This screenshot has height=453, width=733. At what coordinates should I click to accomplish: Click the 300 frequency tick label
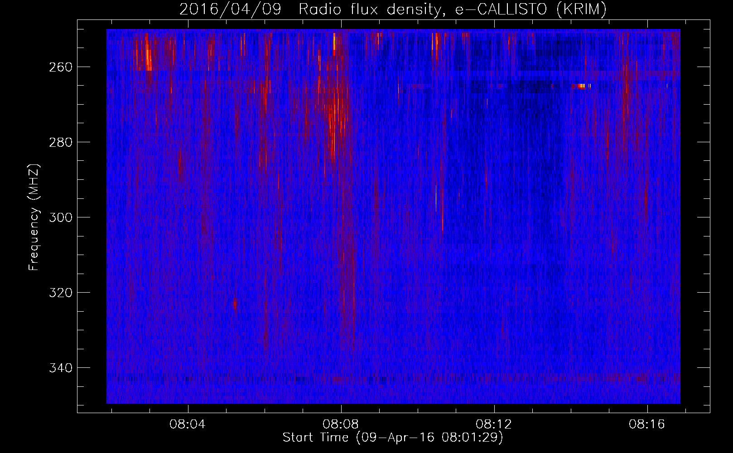(x=60, y=217)
